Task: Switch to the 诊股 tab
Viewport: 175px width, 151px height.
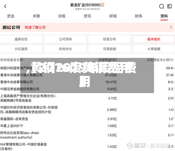Action: (62, 16)
